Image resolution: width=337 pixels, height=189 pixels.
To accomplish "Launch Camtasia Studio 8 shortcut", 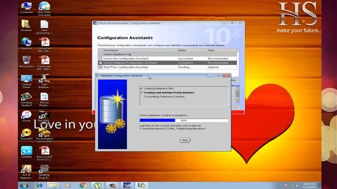I will 26,99.
